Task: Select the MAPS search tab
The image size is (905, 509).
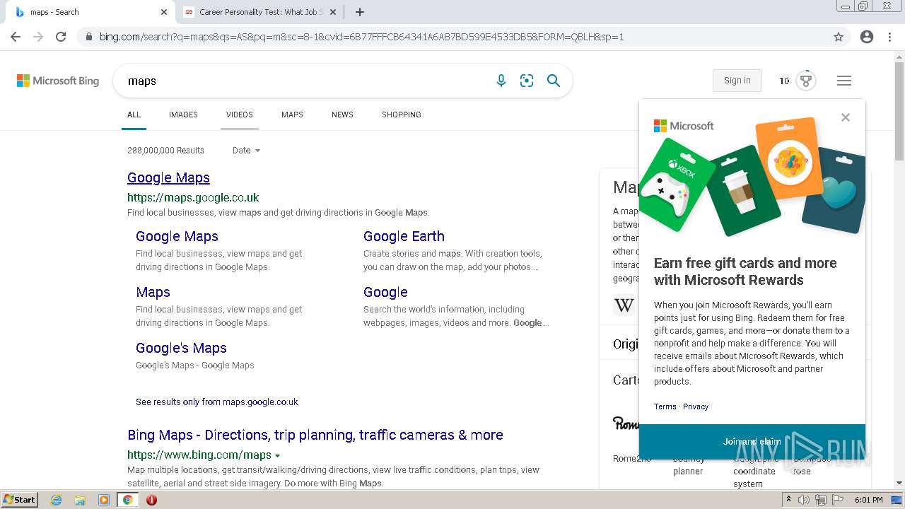Action: [292, 115]
